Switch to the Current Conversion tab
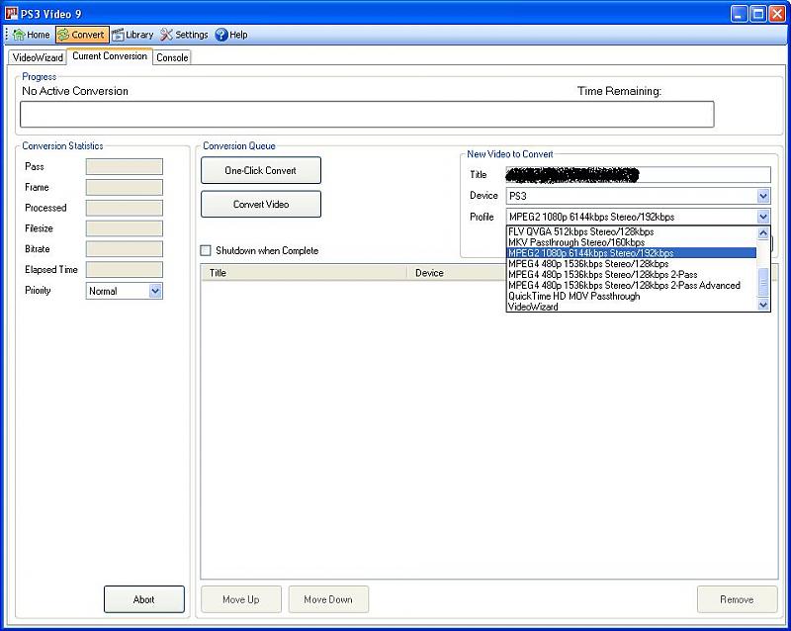Image resolution: width=791 pixels, height=631 pixels. click(x=110, y=56)
